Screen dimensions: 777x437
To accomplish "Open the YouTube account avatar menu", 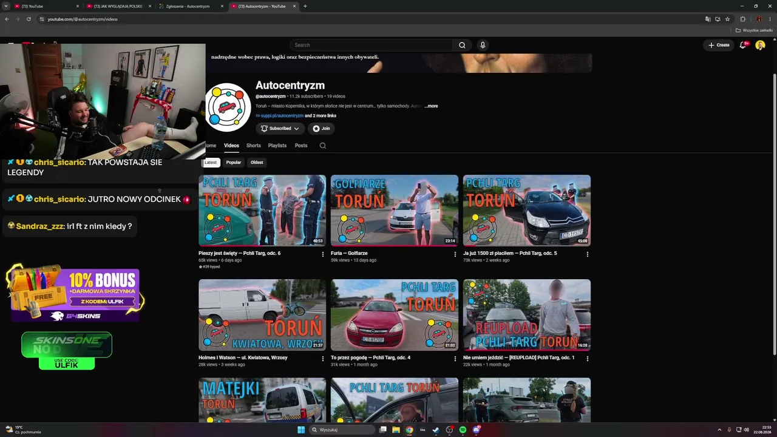I will (x=760, y=45).
